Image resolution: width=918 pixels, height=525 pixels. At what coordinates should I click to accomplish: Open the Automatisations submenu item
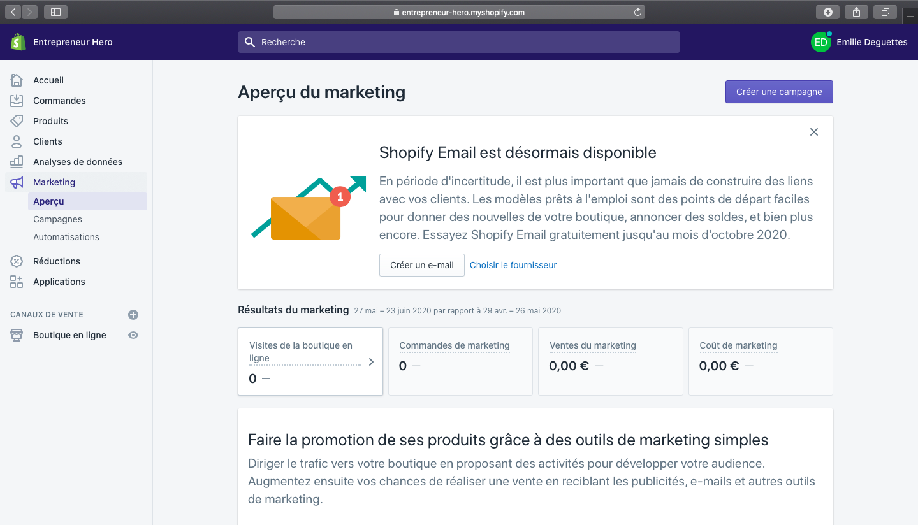point(87,237)
